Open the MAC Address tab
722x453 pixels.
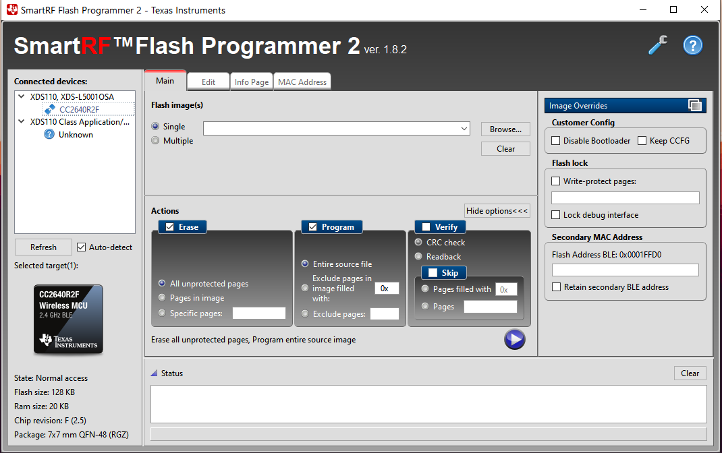302,82
